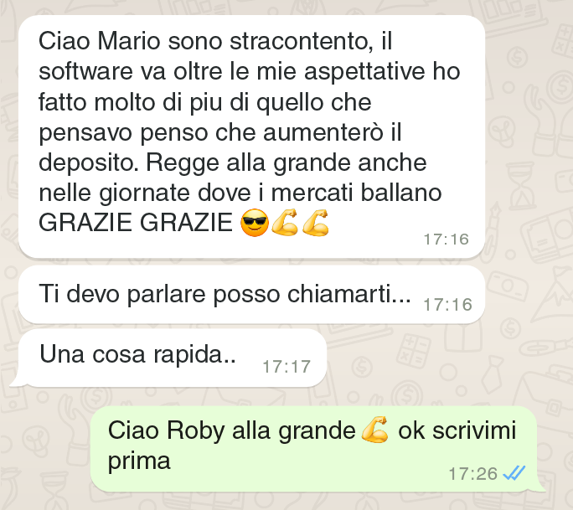Click 'ok scrivimi' text in the green bubble
Viewport: 573px width, 510px height.
(x=457, y=430)
